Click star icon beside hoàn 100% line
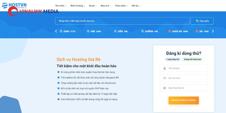226x113 pixels. point(58,99)
